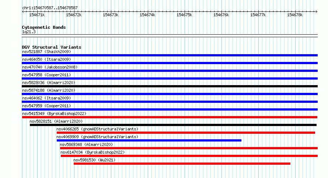Click the nsv5981530 (Wu2021) label
The image size is (328, 178).
tap(94, 160)
